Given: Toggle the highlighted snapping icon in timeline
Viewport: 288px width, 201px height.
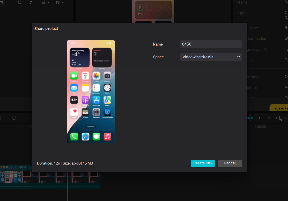Looking at the screenshot, I should (250, 118).
